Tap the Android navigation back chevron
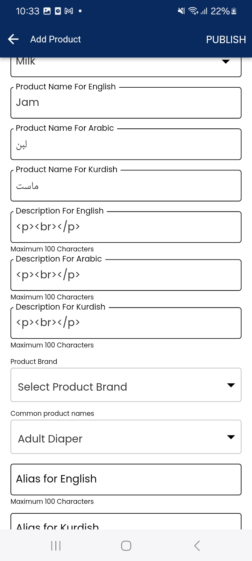Image resolution: width=252 pixels, height=561 pixels. coord(197,546)
